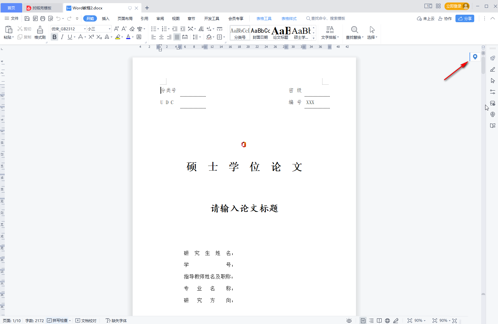498x324 pixels.
Task: Open Find and Replace (查找替换) tool
Action: point(354,32)
